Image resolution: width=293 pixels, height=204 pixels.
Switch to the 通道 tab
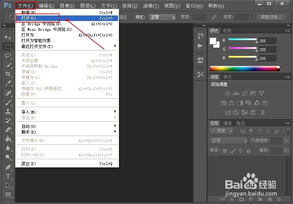(227, 123)
